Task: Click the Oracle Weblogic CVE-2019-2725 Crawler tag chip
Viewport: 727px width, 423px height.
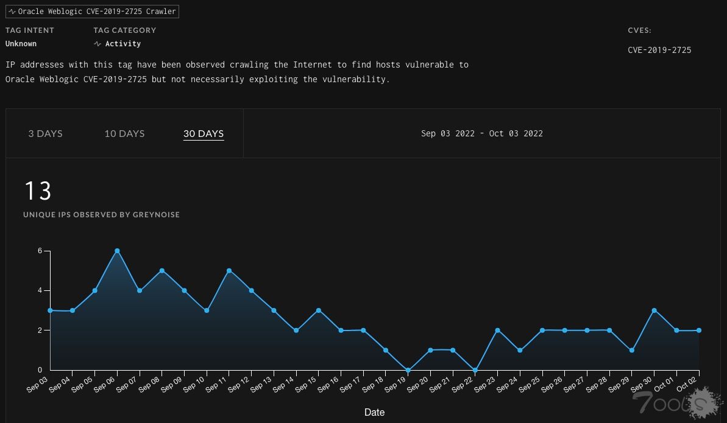Action: [x=91, y=11]
